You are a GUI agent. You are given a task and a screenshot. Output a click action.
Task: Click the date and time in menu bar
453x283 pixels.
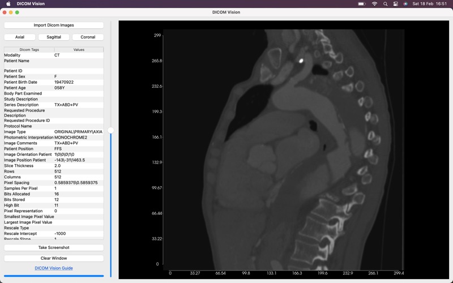coord(430,4)
